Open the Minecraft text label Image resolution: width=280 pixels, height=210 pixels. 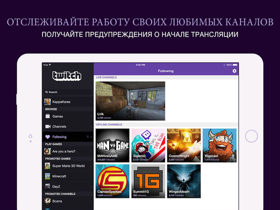pyautogui.click(x=59, y=176)
